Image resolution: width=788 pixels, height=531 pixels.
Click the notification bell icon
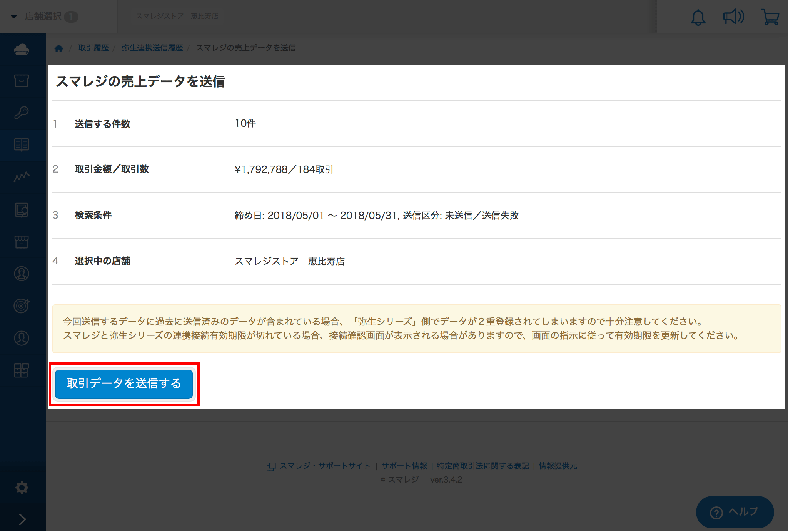698,17
